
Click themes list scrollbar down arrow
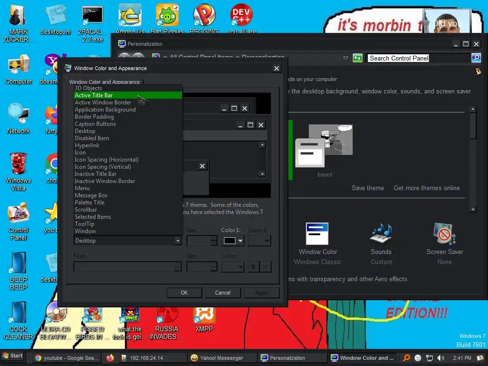473,209
